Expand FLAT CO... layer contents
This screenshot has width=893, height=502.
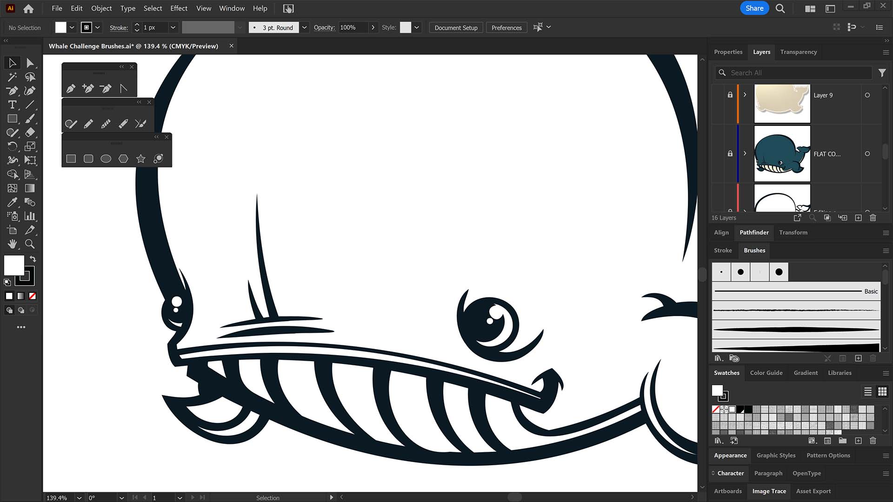point(745,153)
